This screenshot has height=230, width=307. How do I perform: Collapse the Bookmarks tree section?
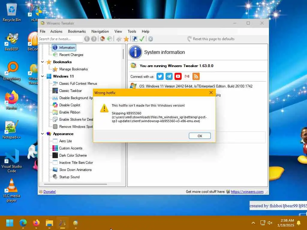coord(42,62)
